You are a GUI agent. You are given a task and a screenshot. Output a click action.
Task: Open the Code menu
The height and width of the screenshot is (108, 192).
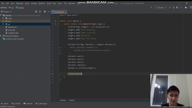click(27, 3)
